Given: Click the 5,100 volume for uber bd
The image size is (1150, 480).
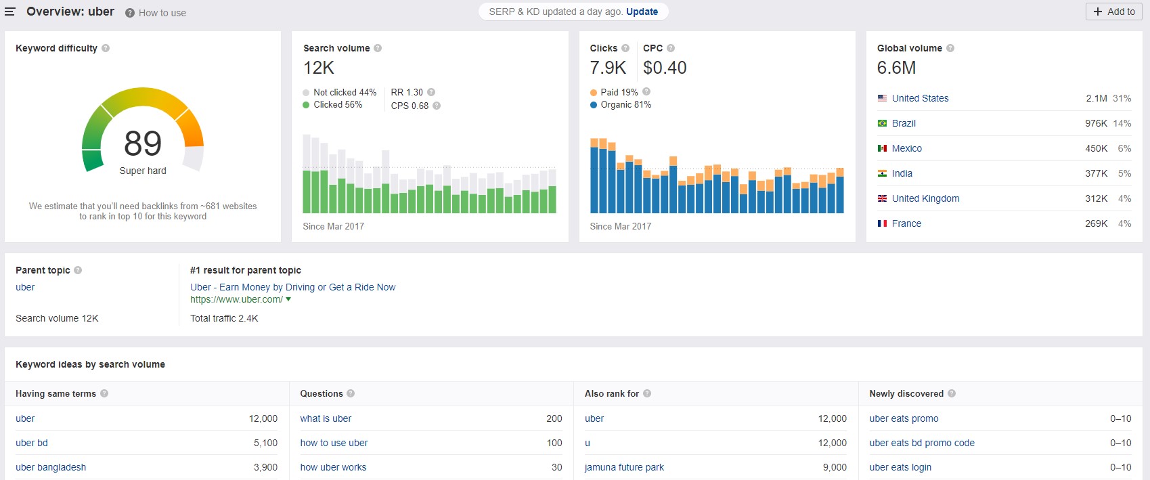Looking at the screenshot, I should click(x=265, y=443).
